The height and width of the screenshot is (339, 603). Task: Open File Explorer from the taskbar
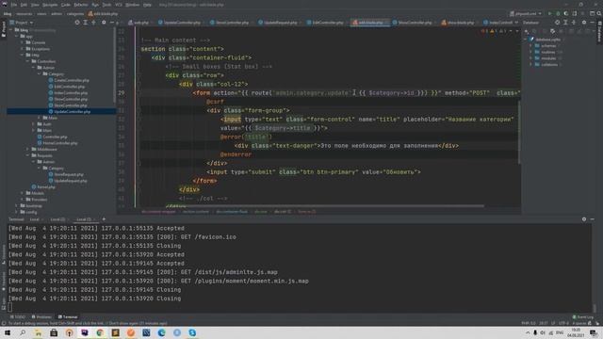(39, 332)
